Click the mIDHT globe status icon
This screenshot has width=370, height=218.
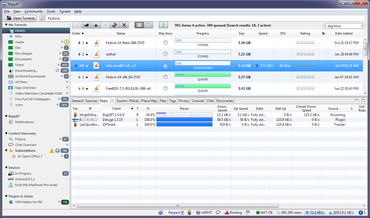coord(198,213)
